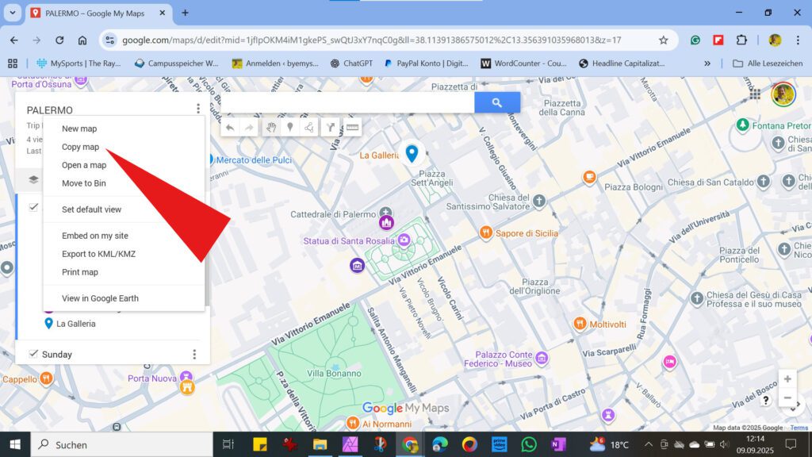Select the Pan hand tool

(x=272, y=127)
